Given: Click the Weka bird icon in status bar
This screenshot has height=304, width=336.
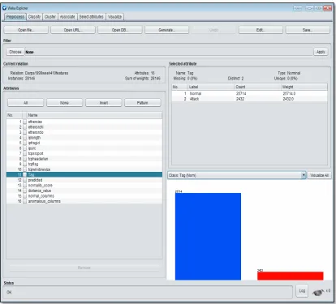Looking at the screenshot, I should tap(318, 292).
